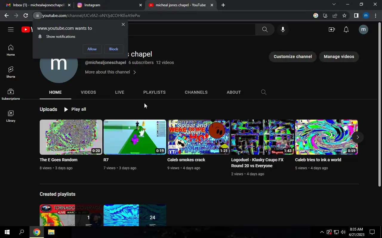
Task: Open The E Goes Random thumbnail
Action: coord(71,137)
